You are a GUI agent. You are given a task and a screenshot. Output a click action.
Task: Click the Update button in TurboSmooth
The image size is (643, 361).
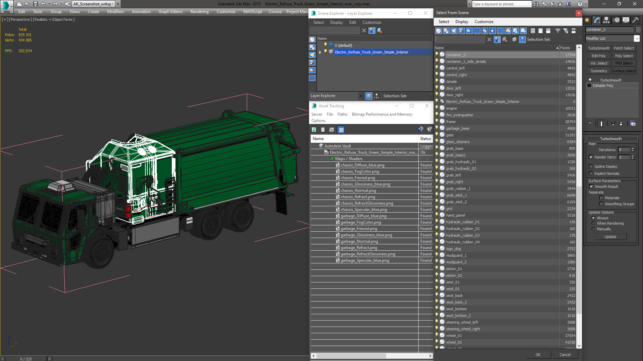tap(610, 237)
